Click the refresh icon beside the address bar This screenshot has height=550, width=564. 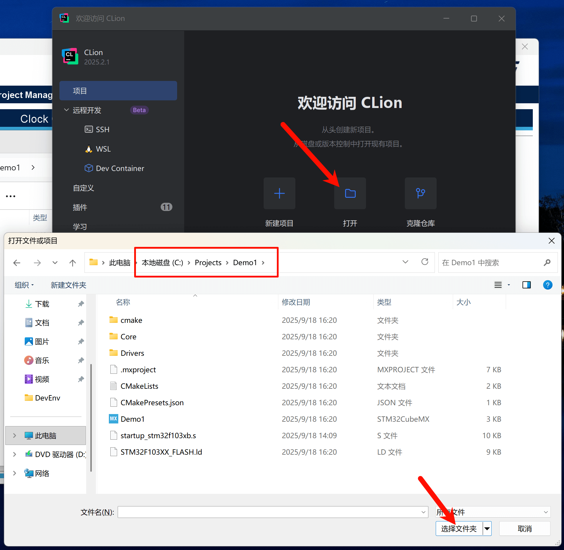pyautogui.click(x=425, y=262)
